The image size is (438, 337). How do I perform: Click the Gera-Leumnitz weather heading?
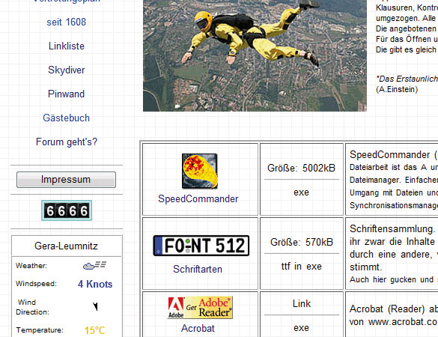coord(66,246)
